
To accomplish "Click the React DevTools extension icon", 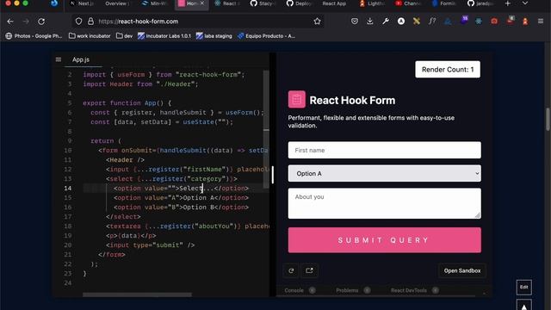I will point(479,22).
